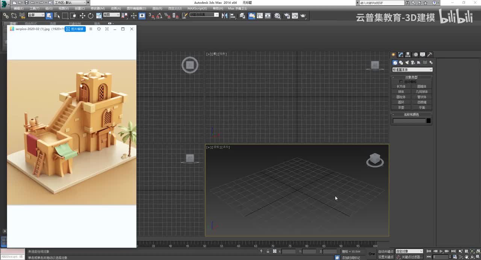
Task: Toggle the Spinner Snap button
Action: pos(175,15)
